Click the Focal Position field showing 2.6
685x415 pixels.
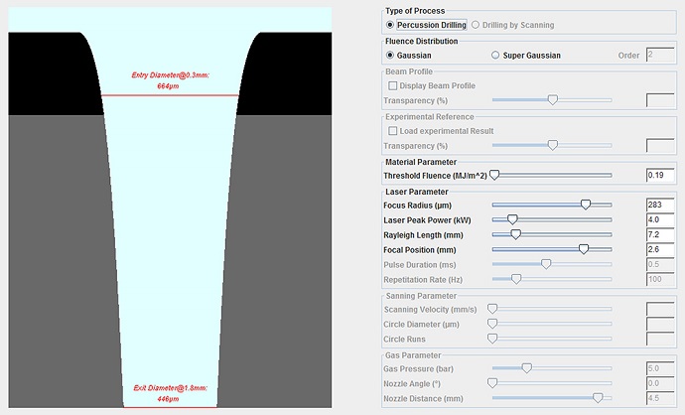pyautogui.click(x=660, y=249)
